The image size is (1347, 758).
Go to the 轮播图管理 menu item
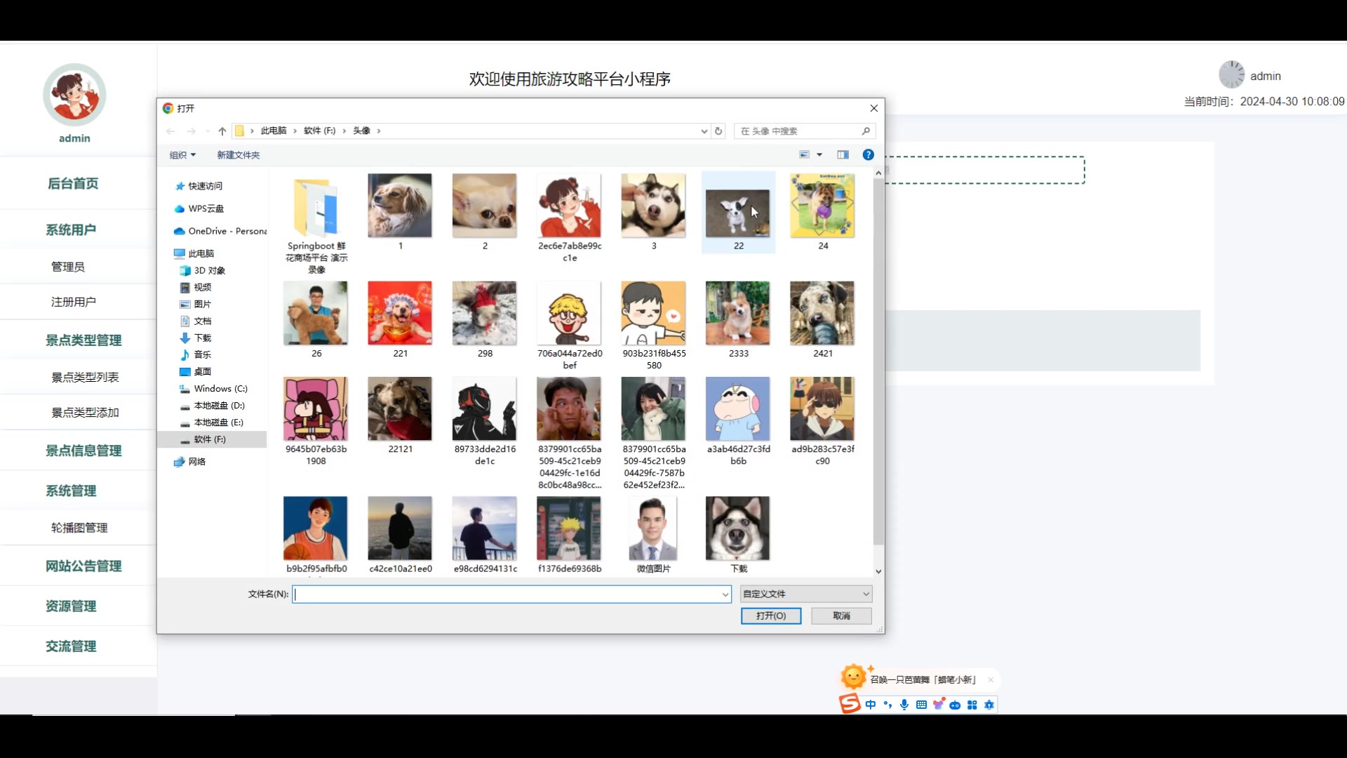click(79, 528)
